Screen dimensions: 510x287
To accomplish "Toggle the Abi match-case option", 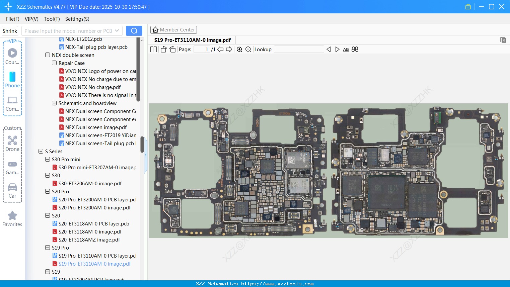I will tap(346, 50).
